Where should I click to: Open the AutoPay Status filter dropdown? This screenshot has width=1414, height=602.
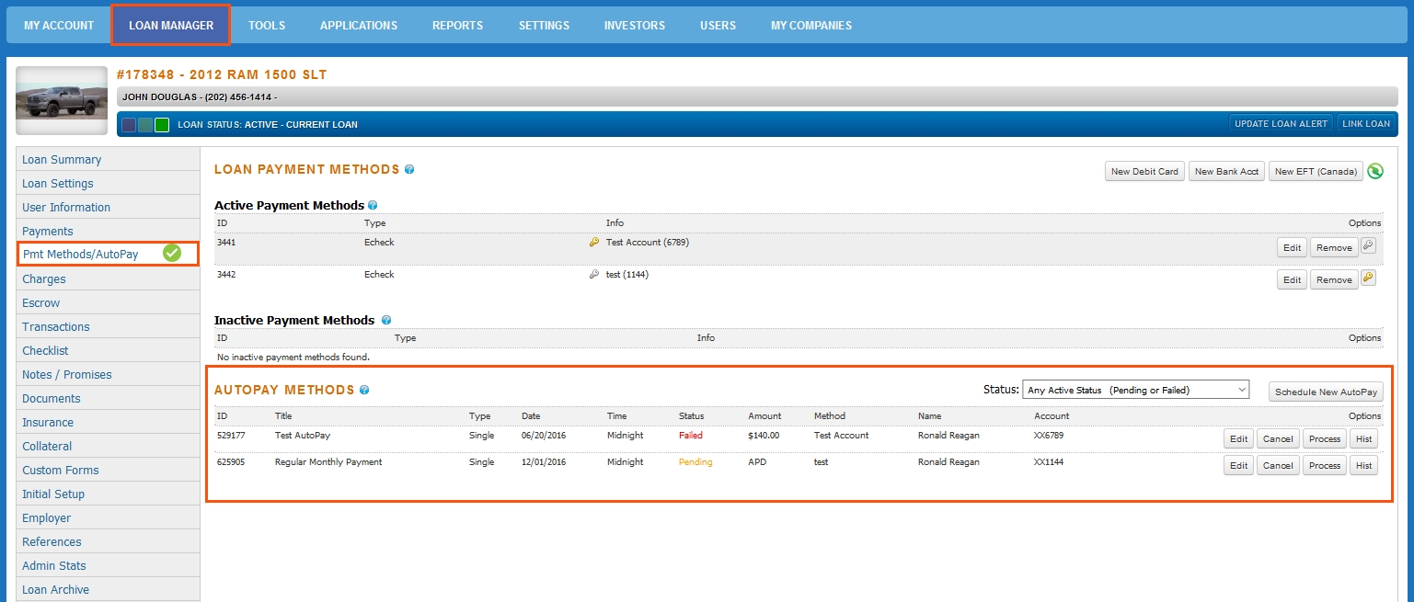[1135, 390]
